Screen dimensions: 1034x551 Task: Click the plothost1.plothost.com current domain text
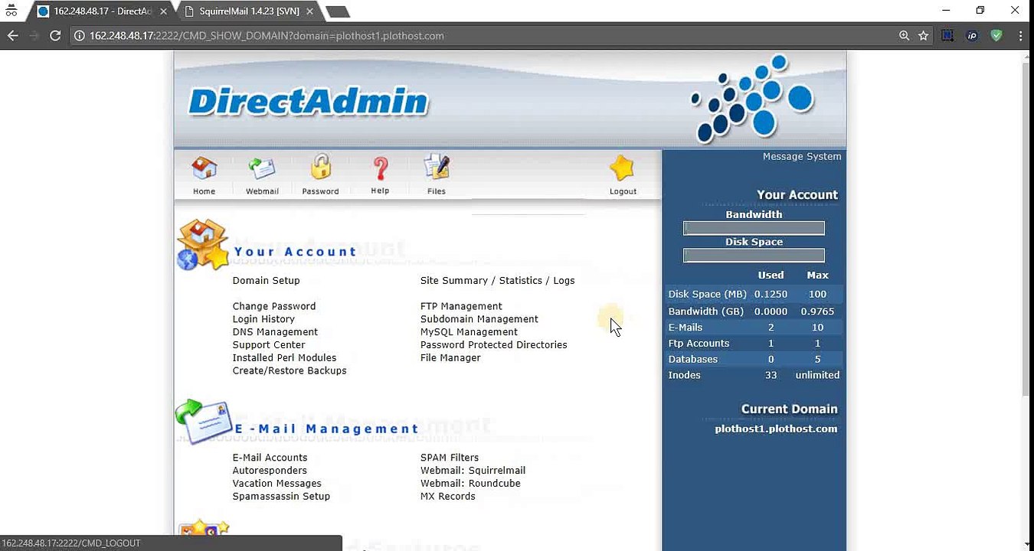[x=776, y=429]
